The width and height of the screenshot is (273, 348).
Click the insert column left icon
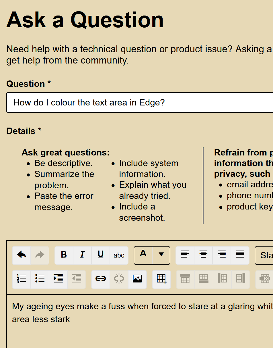tap(222, 279)
